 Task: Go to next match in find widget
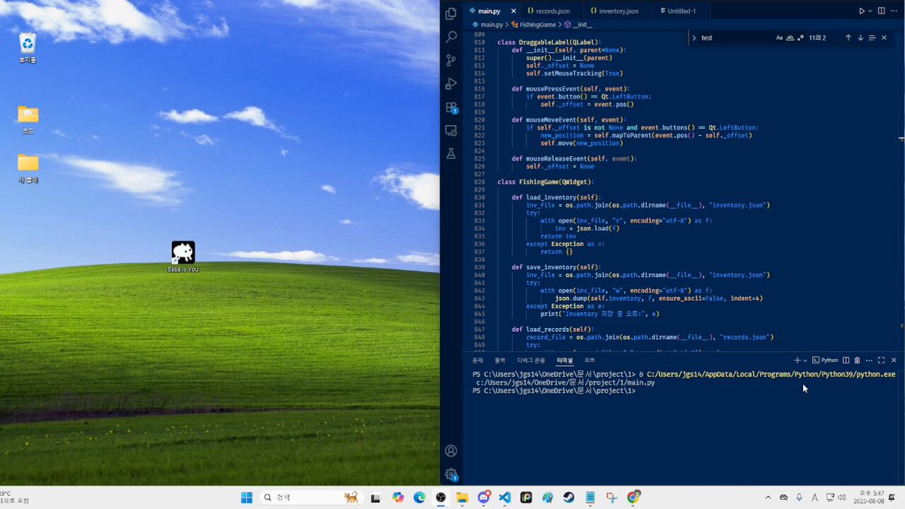point(860,38)
